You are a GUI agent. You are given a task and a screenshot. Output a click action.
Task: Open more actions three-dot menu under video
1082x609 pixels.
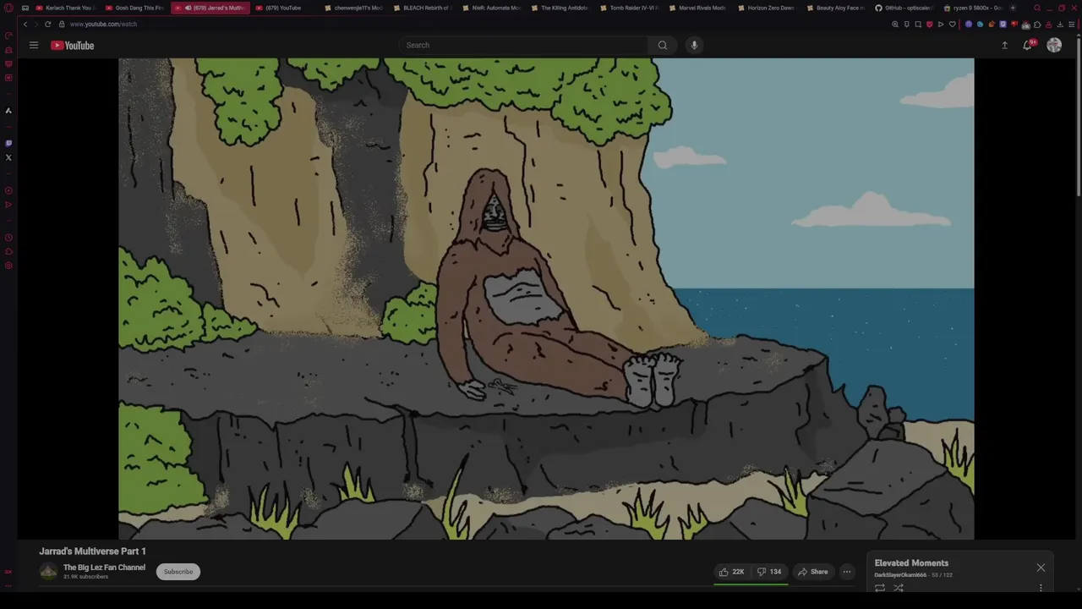click(x=846, y=572)
